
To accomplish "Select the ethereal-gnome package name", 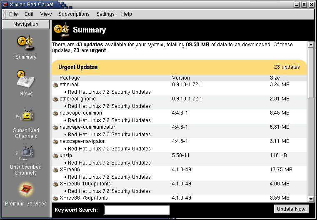I will click(x=77, y=99).
